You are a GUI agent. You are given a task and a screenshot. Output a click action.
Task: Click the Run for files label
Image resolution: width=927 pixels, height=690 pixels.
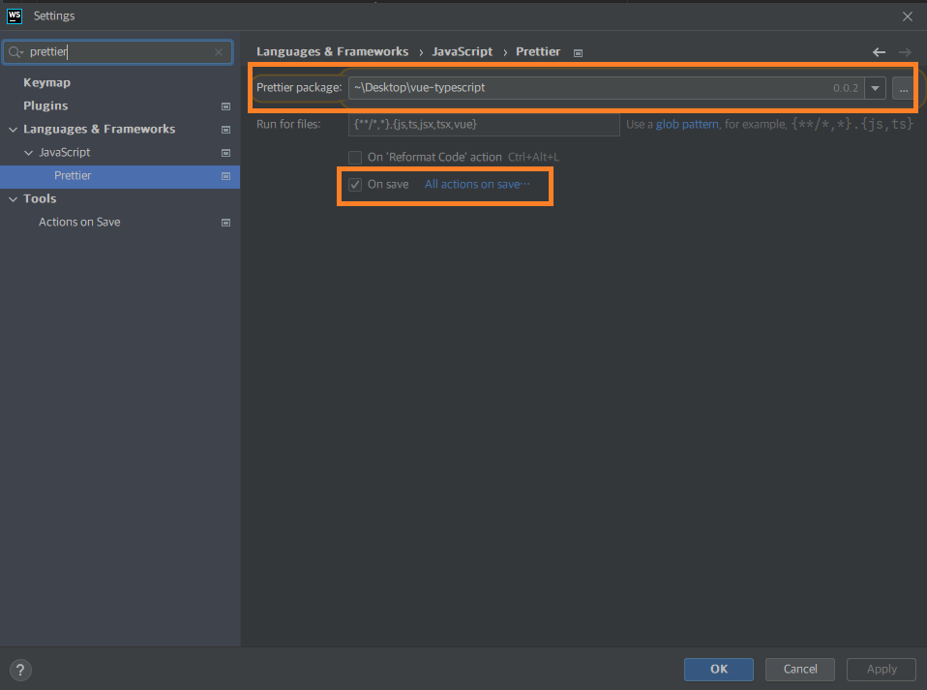[288, 124]
